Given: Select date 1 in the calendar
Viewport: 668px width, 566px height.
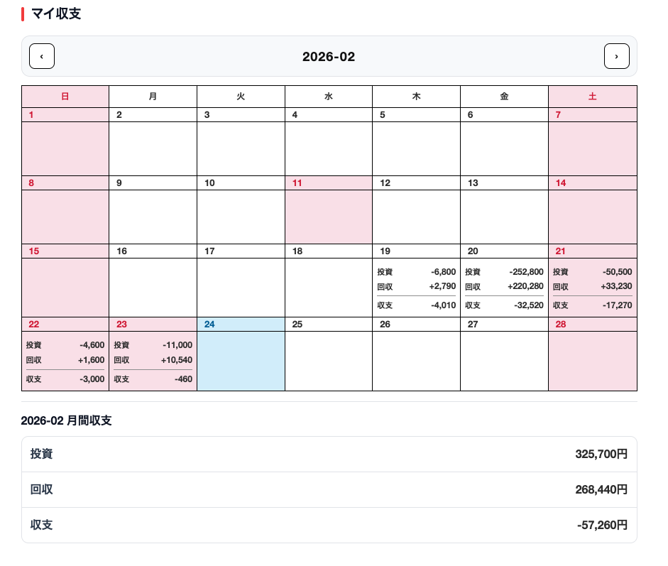Looking at the screenshot, I should click(x=65, y=142).
